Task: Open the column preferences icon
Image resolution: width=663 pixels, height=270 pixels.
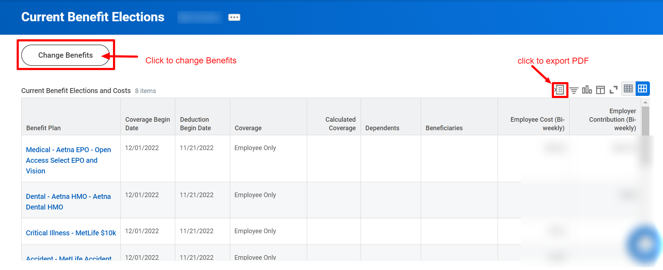Action: [x=600, y=90]
